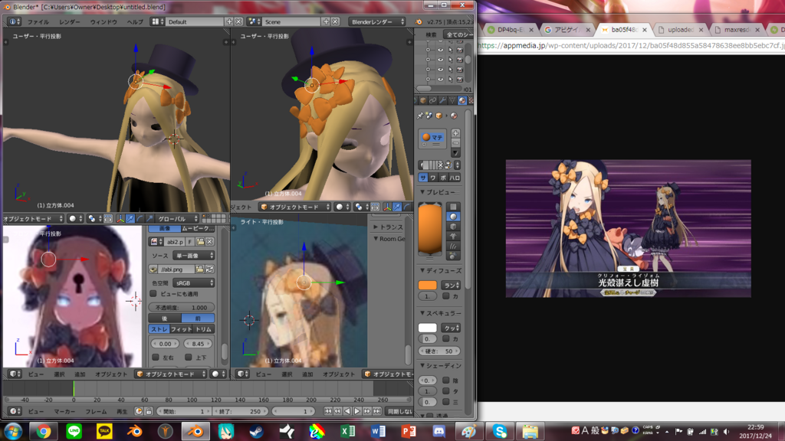
Task: Open the LINE app in taskbar
Action: (x=74, y=431)
